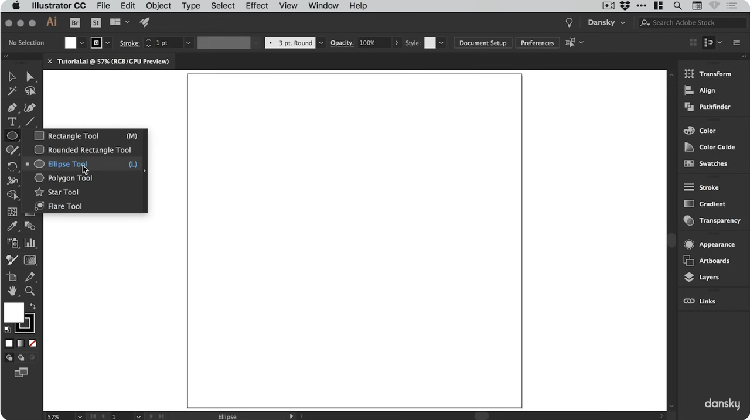Click the Ellipse tool in the toolbar

click(x=12, y=136)
